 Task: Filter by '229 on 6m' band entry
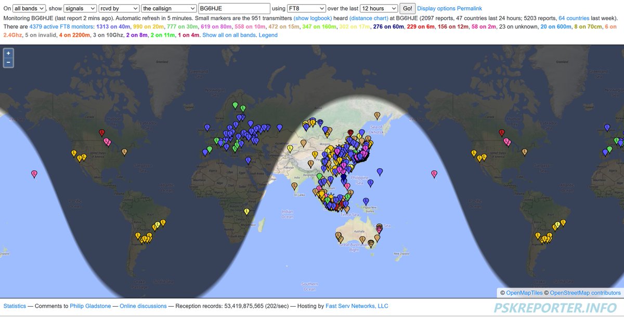(420, 26)
